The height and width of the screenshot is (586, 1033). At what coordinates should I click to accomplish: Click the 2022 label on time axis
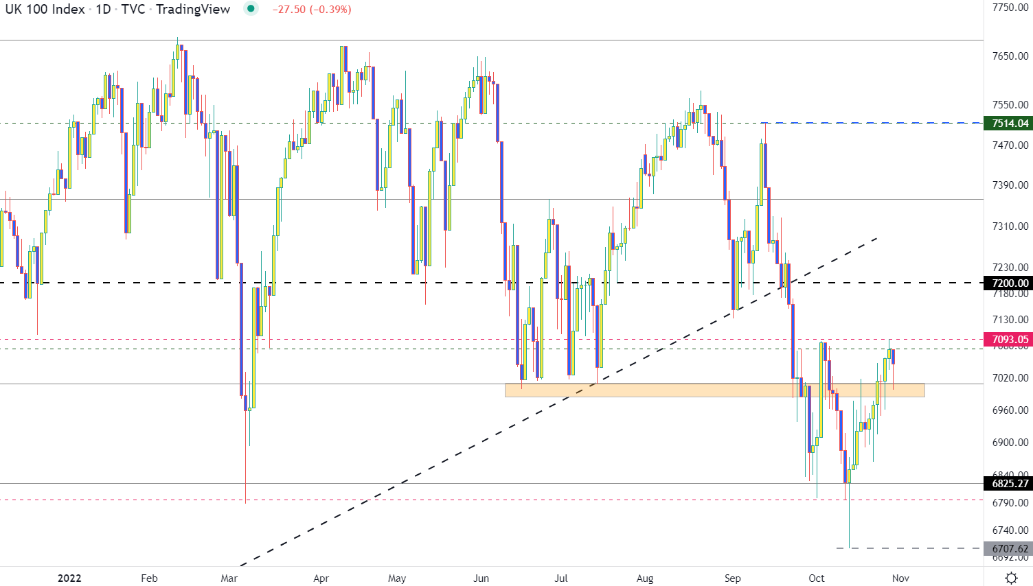[x=69, y=578]
